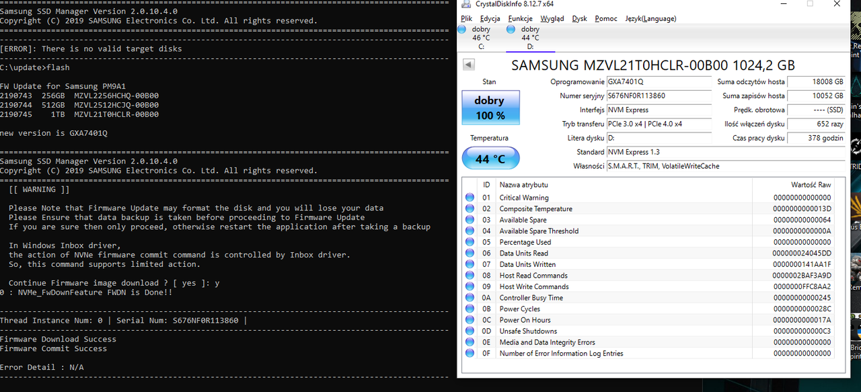This screenshot has width=861, height=392.
Task: Click the interface field NVM Express
Action: pyautogui.click(x=659, y=110)
